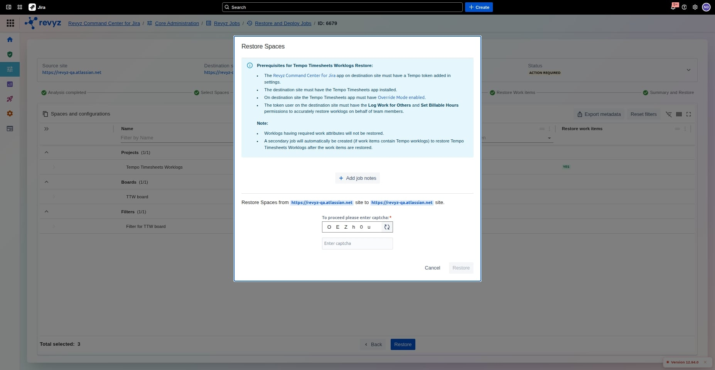
Task: Open the orange gear icon in sidebar
Action: point(10,114)
